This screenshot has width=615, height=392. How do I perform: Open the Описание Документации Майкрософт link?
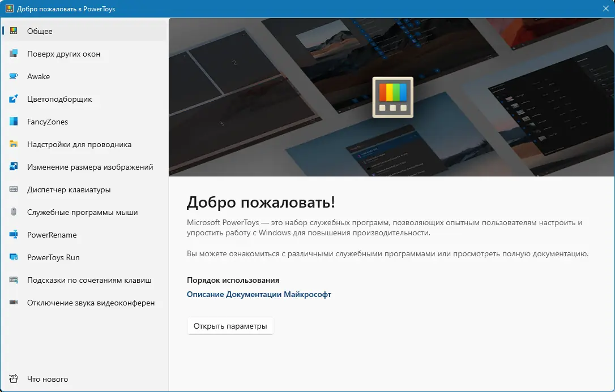coord(259,294)
